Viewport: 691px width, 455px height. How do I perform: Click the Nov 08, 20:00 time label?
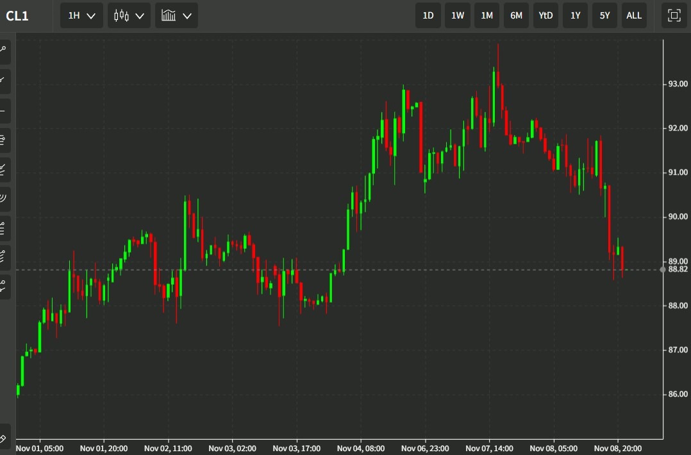point(618,449)
